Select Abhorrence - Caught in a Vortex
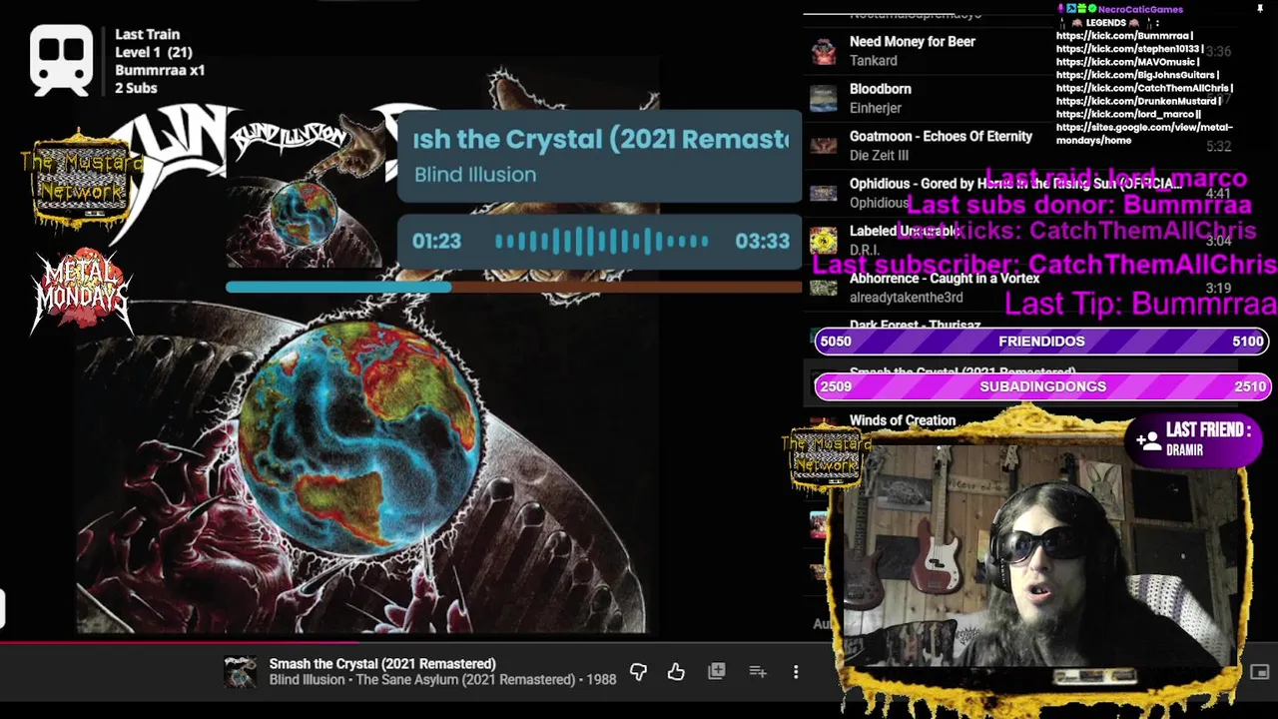The image size is (1278, 719). click(x=945, y=279)
